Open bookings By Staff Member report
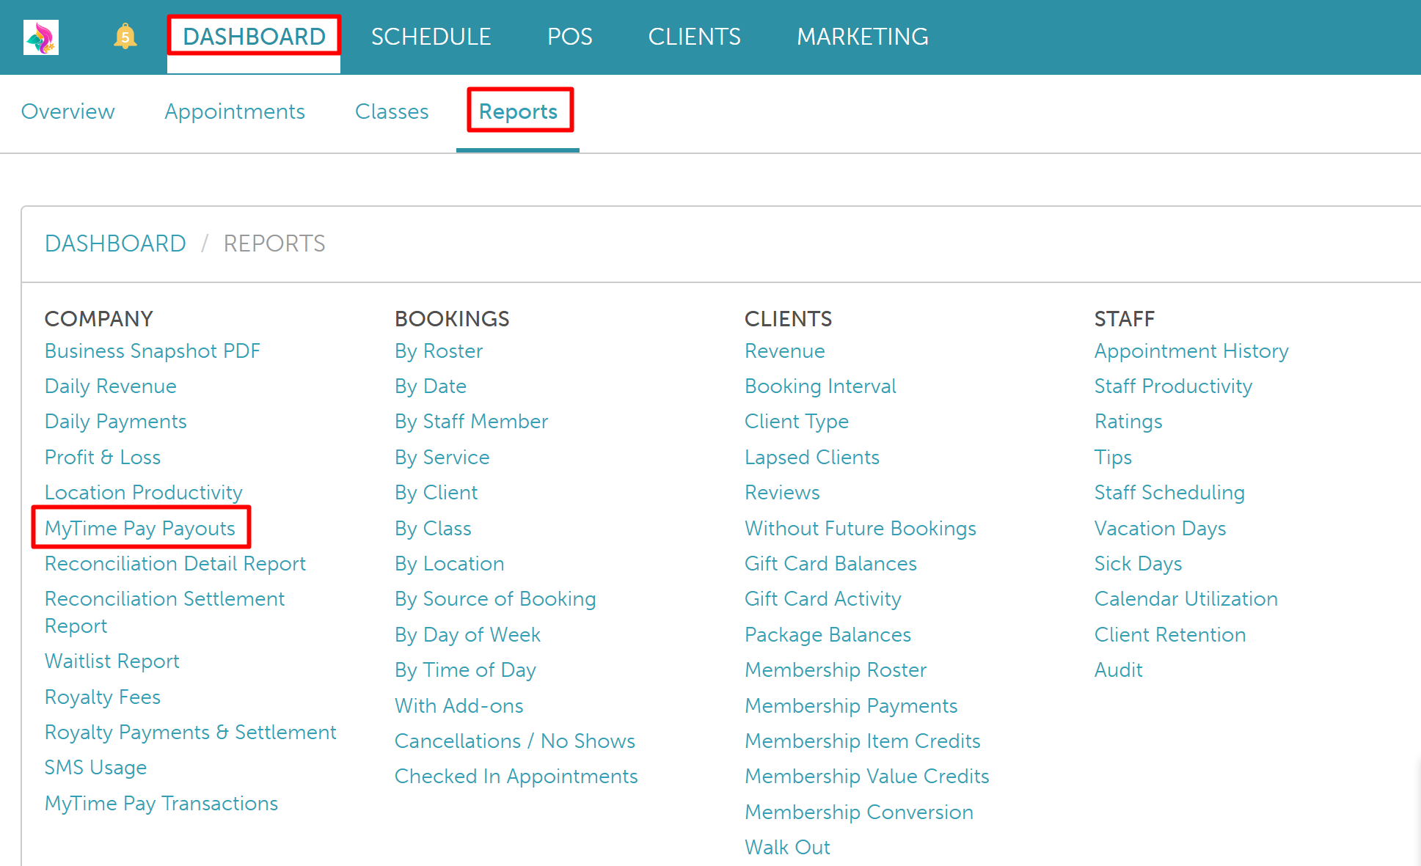Image resolution: width=1421 pixels, height=866 pixels. coord(471,422)
